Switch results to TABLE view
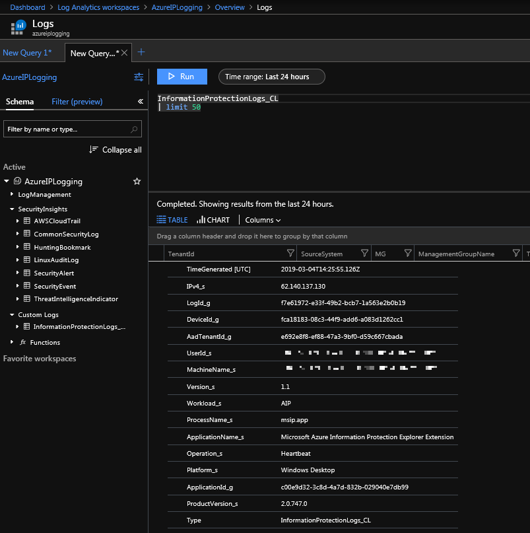This screenshot has width=530, height=533. [x=172, y=220]
